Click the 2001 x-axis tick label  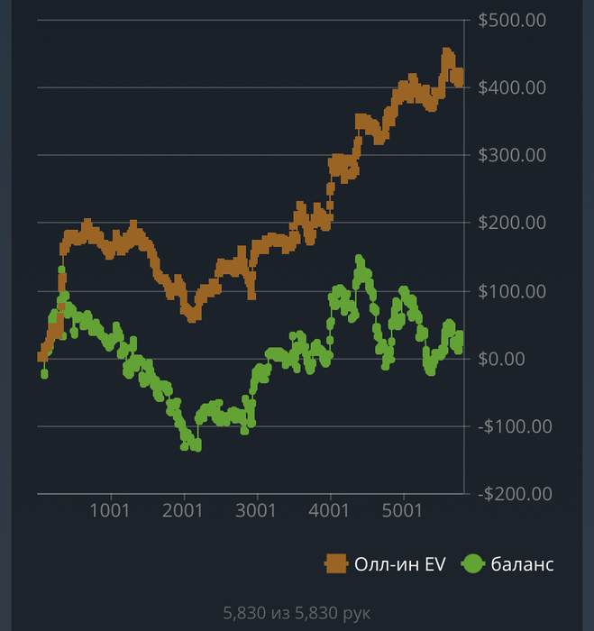(184, 513)
